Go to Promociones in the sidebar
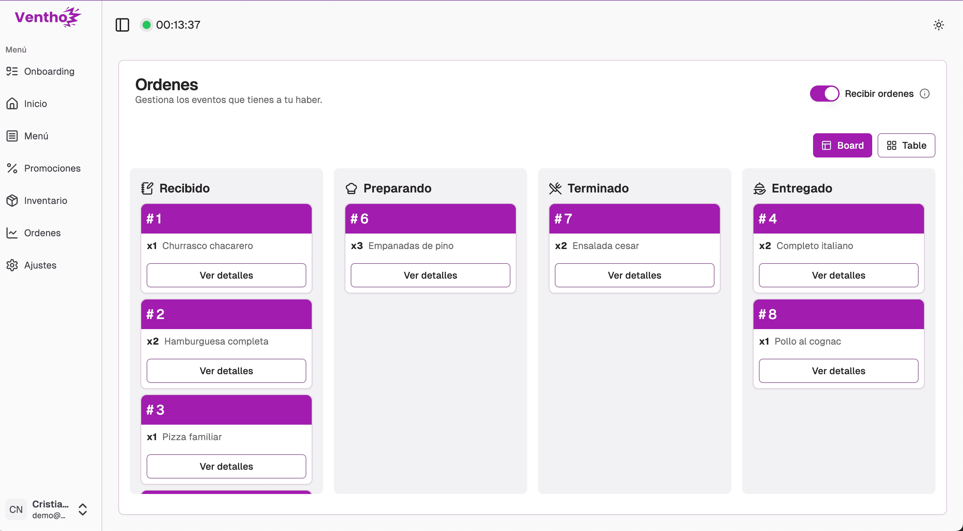The height and width of the screenshot is (531, 963). (x=52, y=168)
